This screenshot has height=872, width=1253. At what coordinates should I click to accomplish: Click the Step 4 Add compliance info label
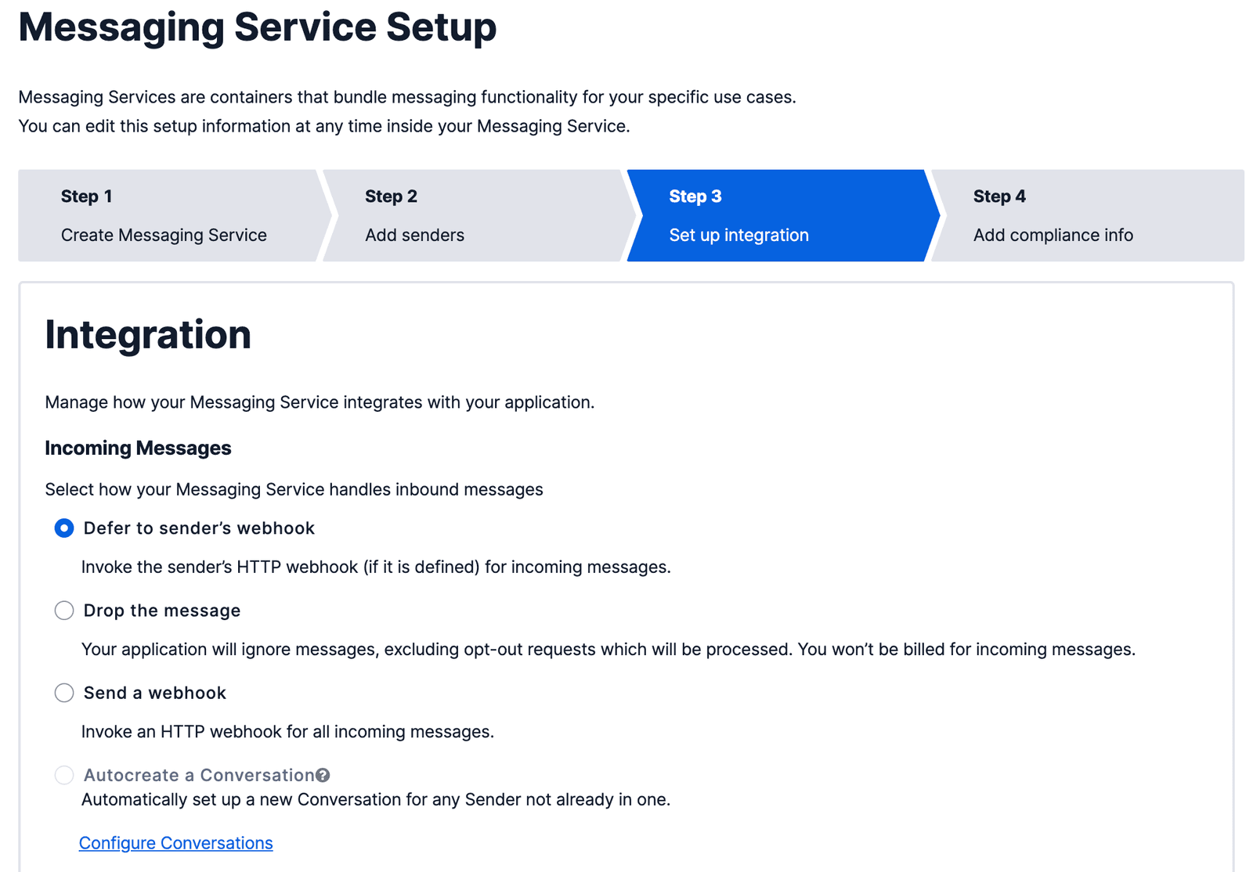(1053, 235)
